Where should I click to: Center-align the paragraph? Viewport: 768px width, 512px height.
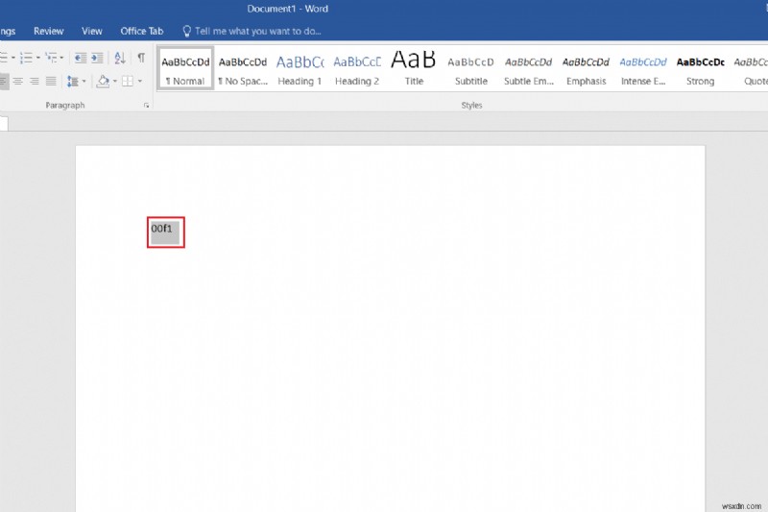(18, 82)
